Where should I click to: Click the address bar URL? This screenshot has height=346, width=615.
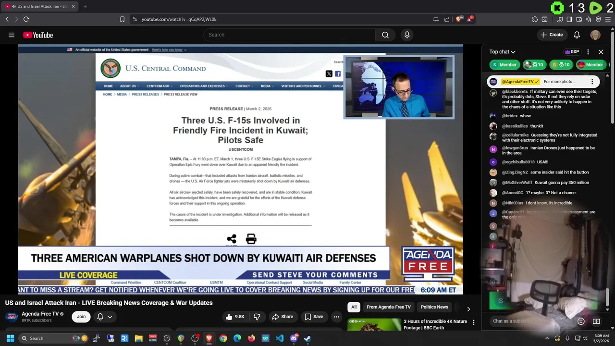[x=179, y=19]
